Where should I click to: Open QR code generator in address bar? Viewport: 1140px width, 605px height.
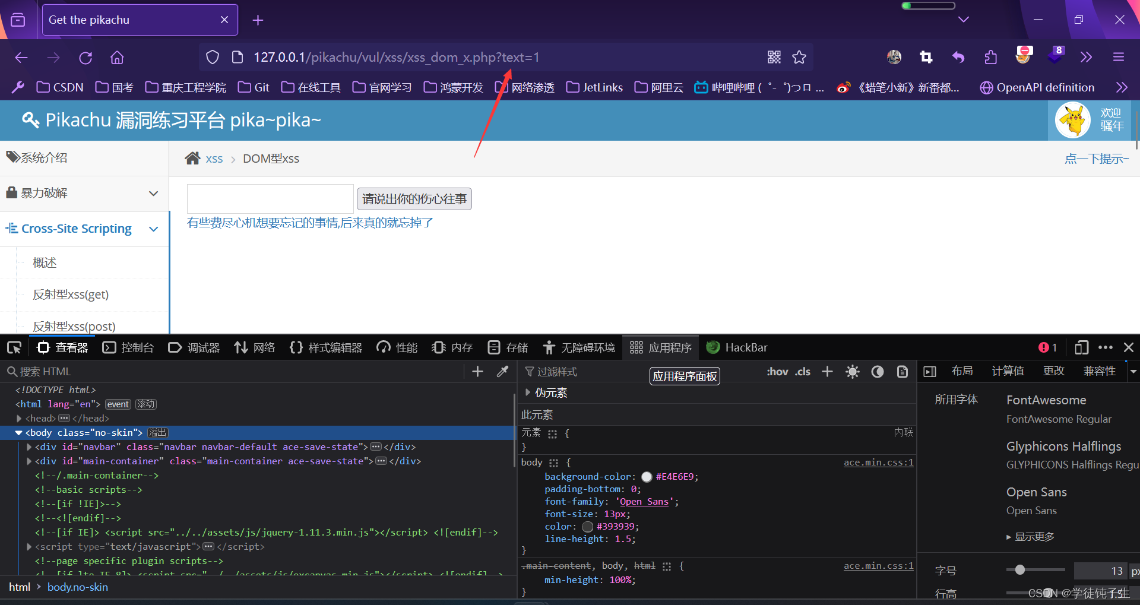(x=774, y=57)
